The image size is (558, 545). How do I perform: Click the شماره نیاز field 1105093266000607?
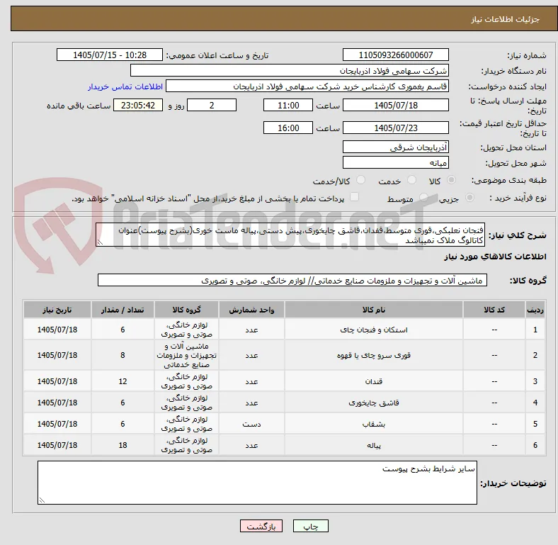pos(395,55)
